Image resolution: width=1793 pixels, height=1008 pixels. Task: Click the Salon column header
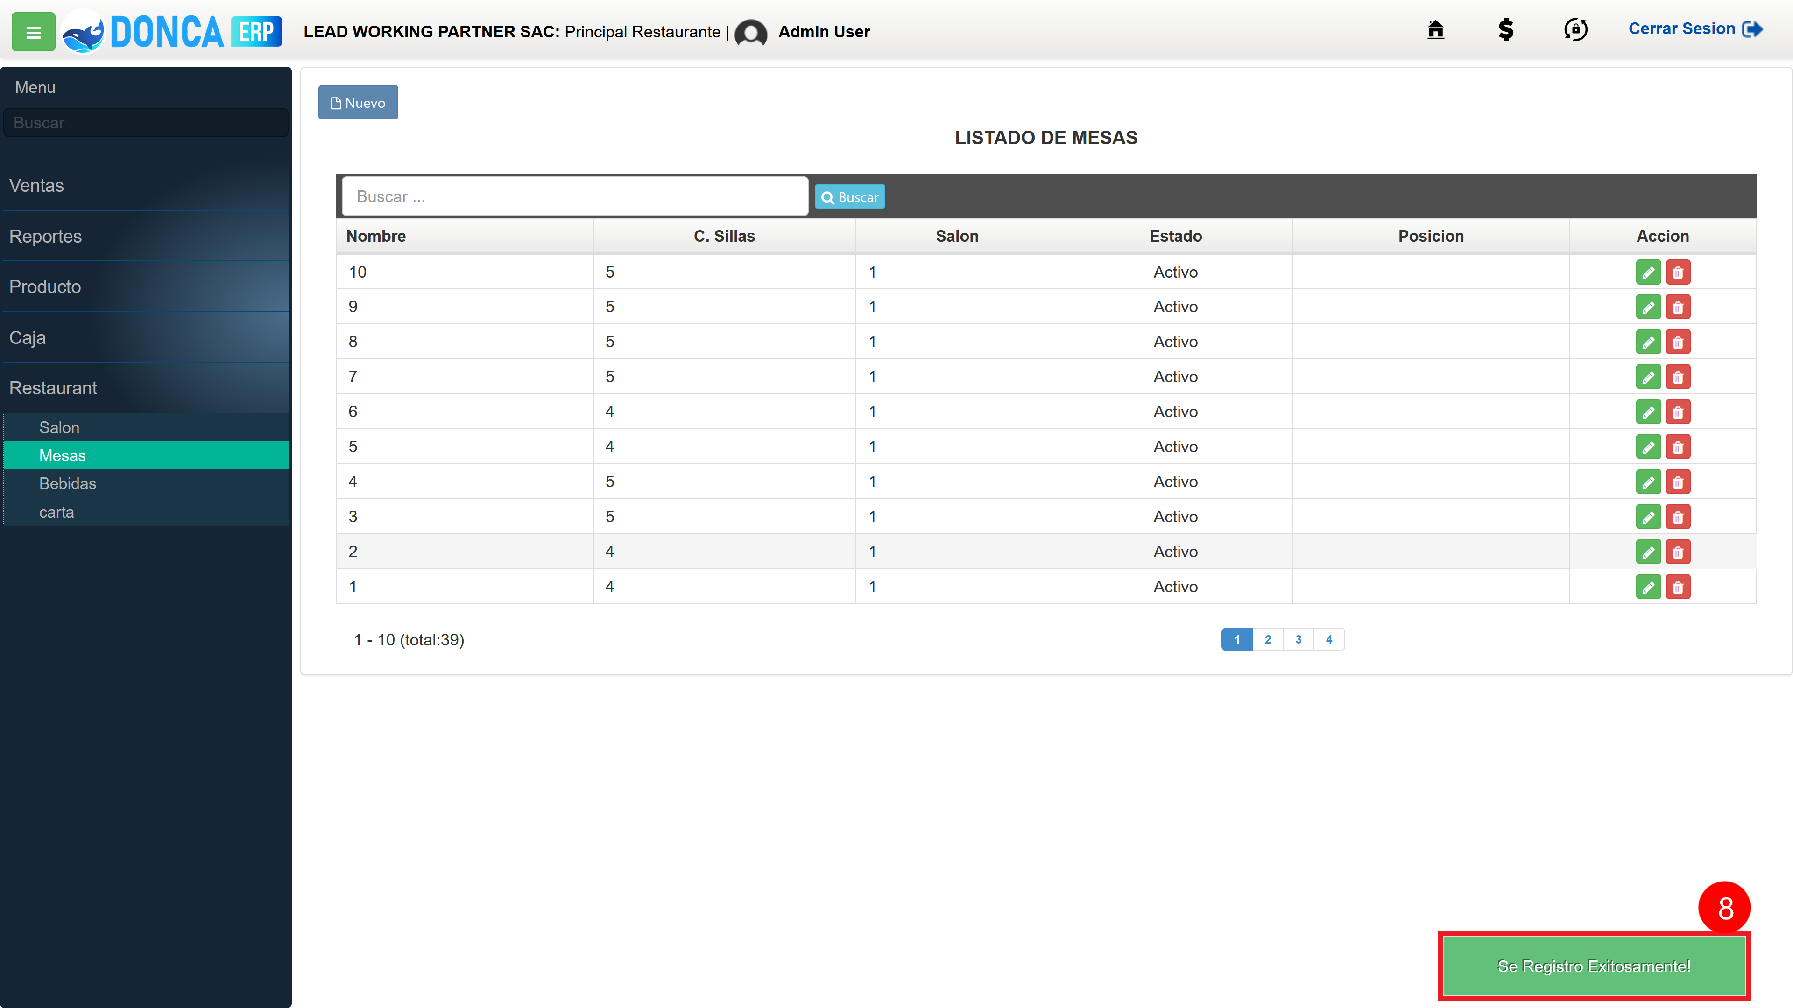(957, 236)
